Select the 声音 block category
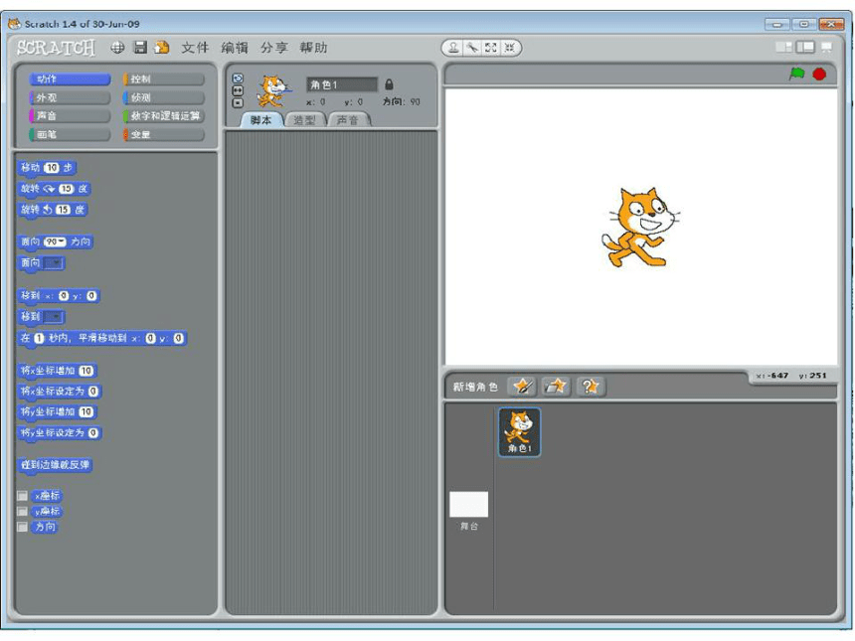Screen dimensions: 855x641 click(70, 115)
